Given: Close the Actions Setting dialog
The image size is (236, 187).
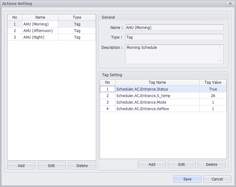Looking at the screenshot, I should click(230, 4).
